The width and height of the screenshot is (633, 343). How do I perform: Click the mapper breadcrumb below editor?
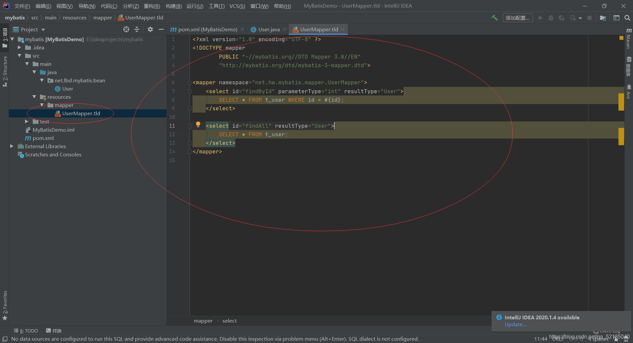coord(203,321)
